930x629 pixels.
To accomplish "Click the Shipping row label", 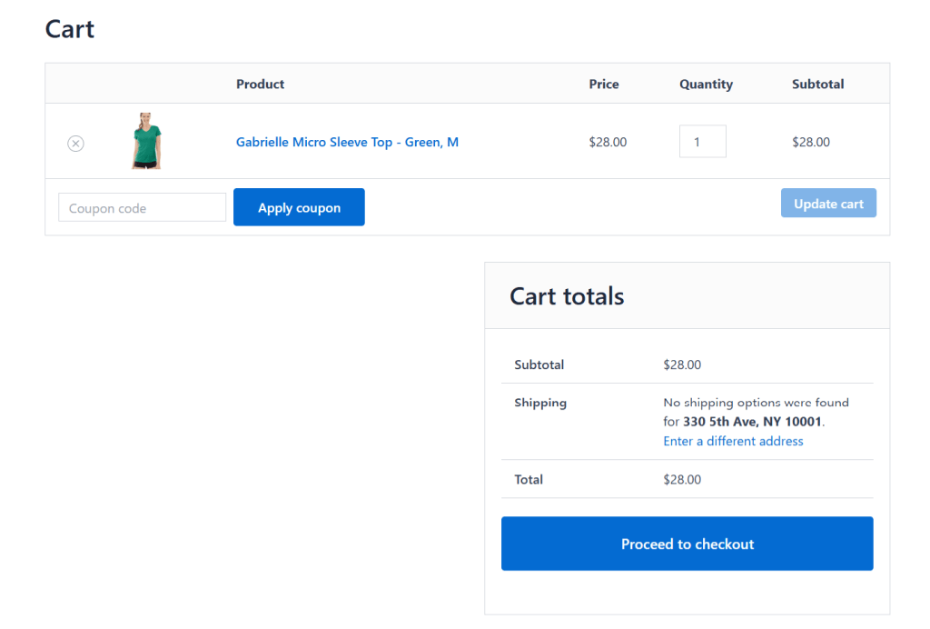I will 540,403.
